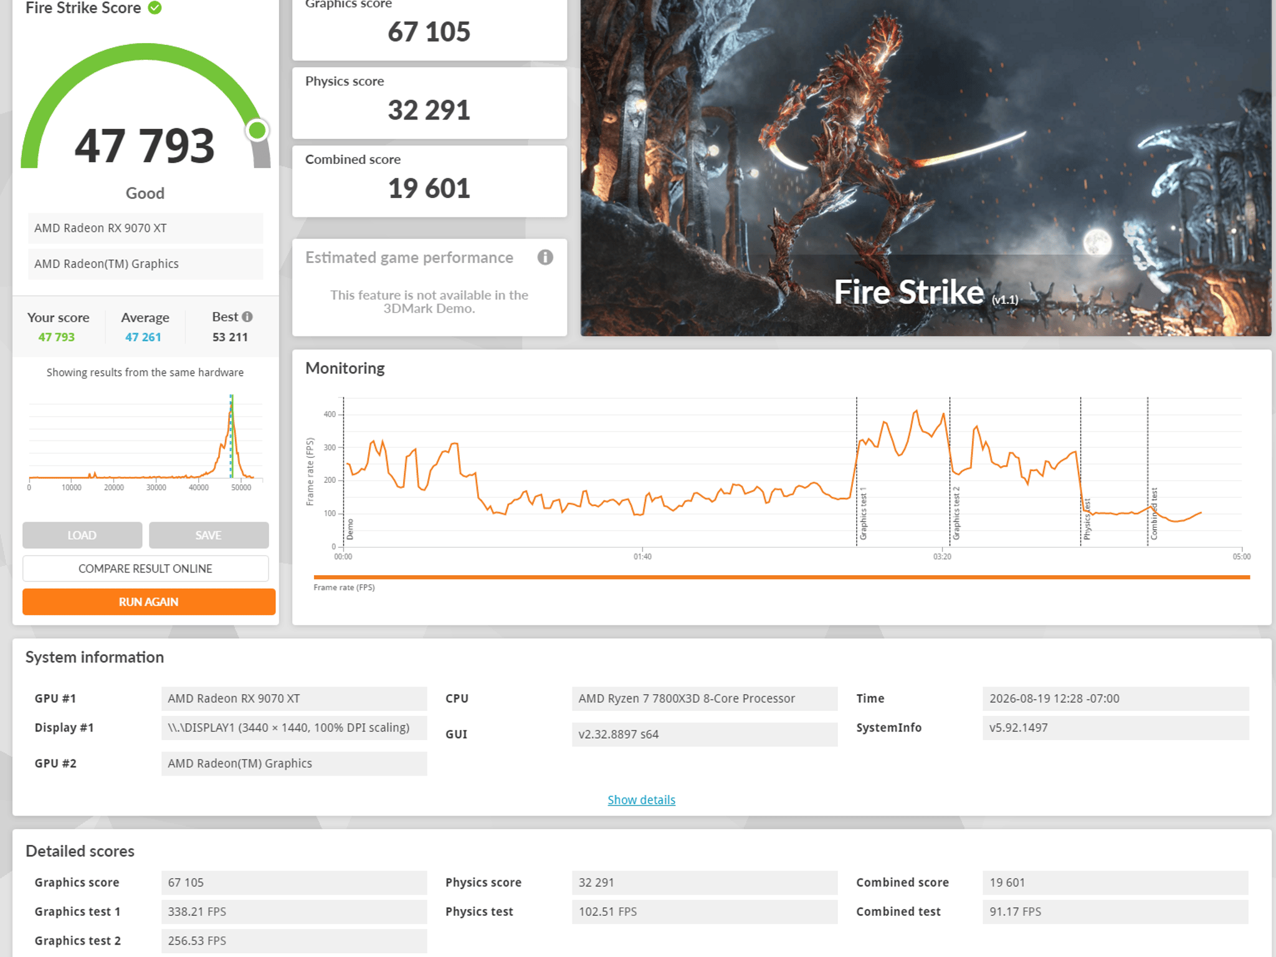Click the Demo marker in the chart
This screenshot has width=1276, height=957.
pos(350,529)
